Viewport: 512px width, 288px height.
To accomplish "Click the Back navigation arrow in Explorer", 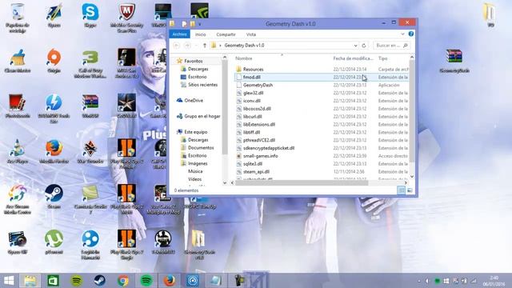I will click(x=177, y=46).
